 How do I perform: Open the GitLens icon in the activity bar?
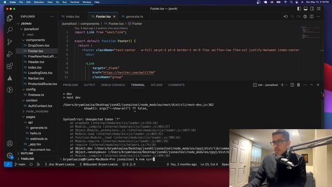point(9,90)
